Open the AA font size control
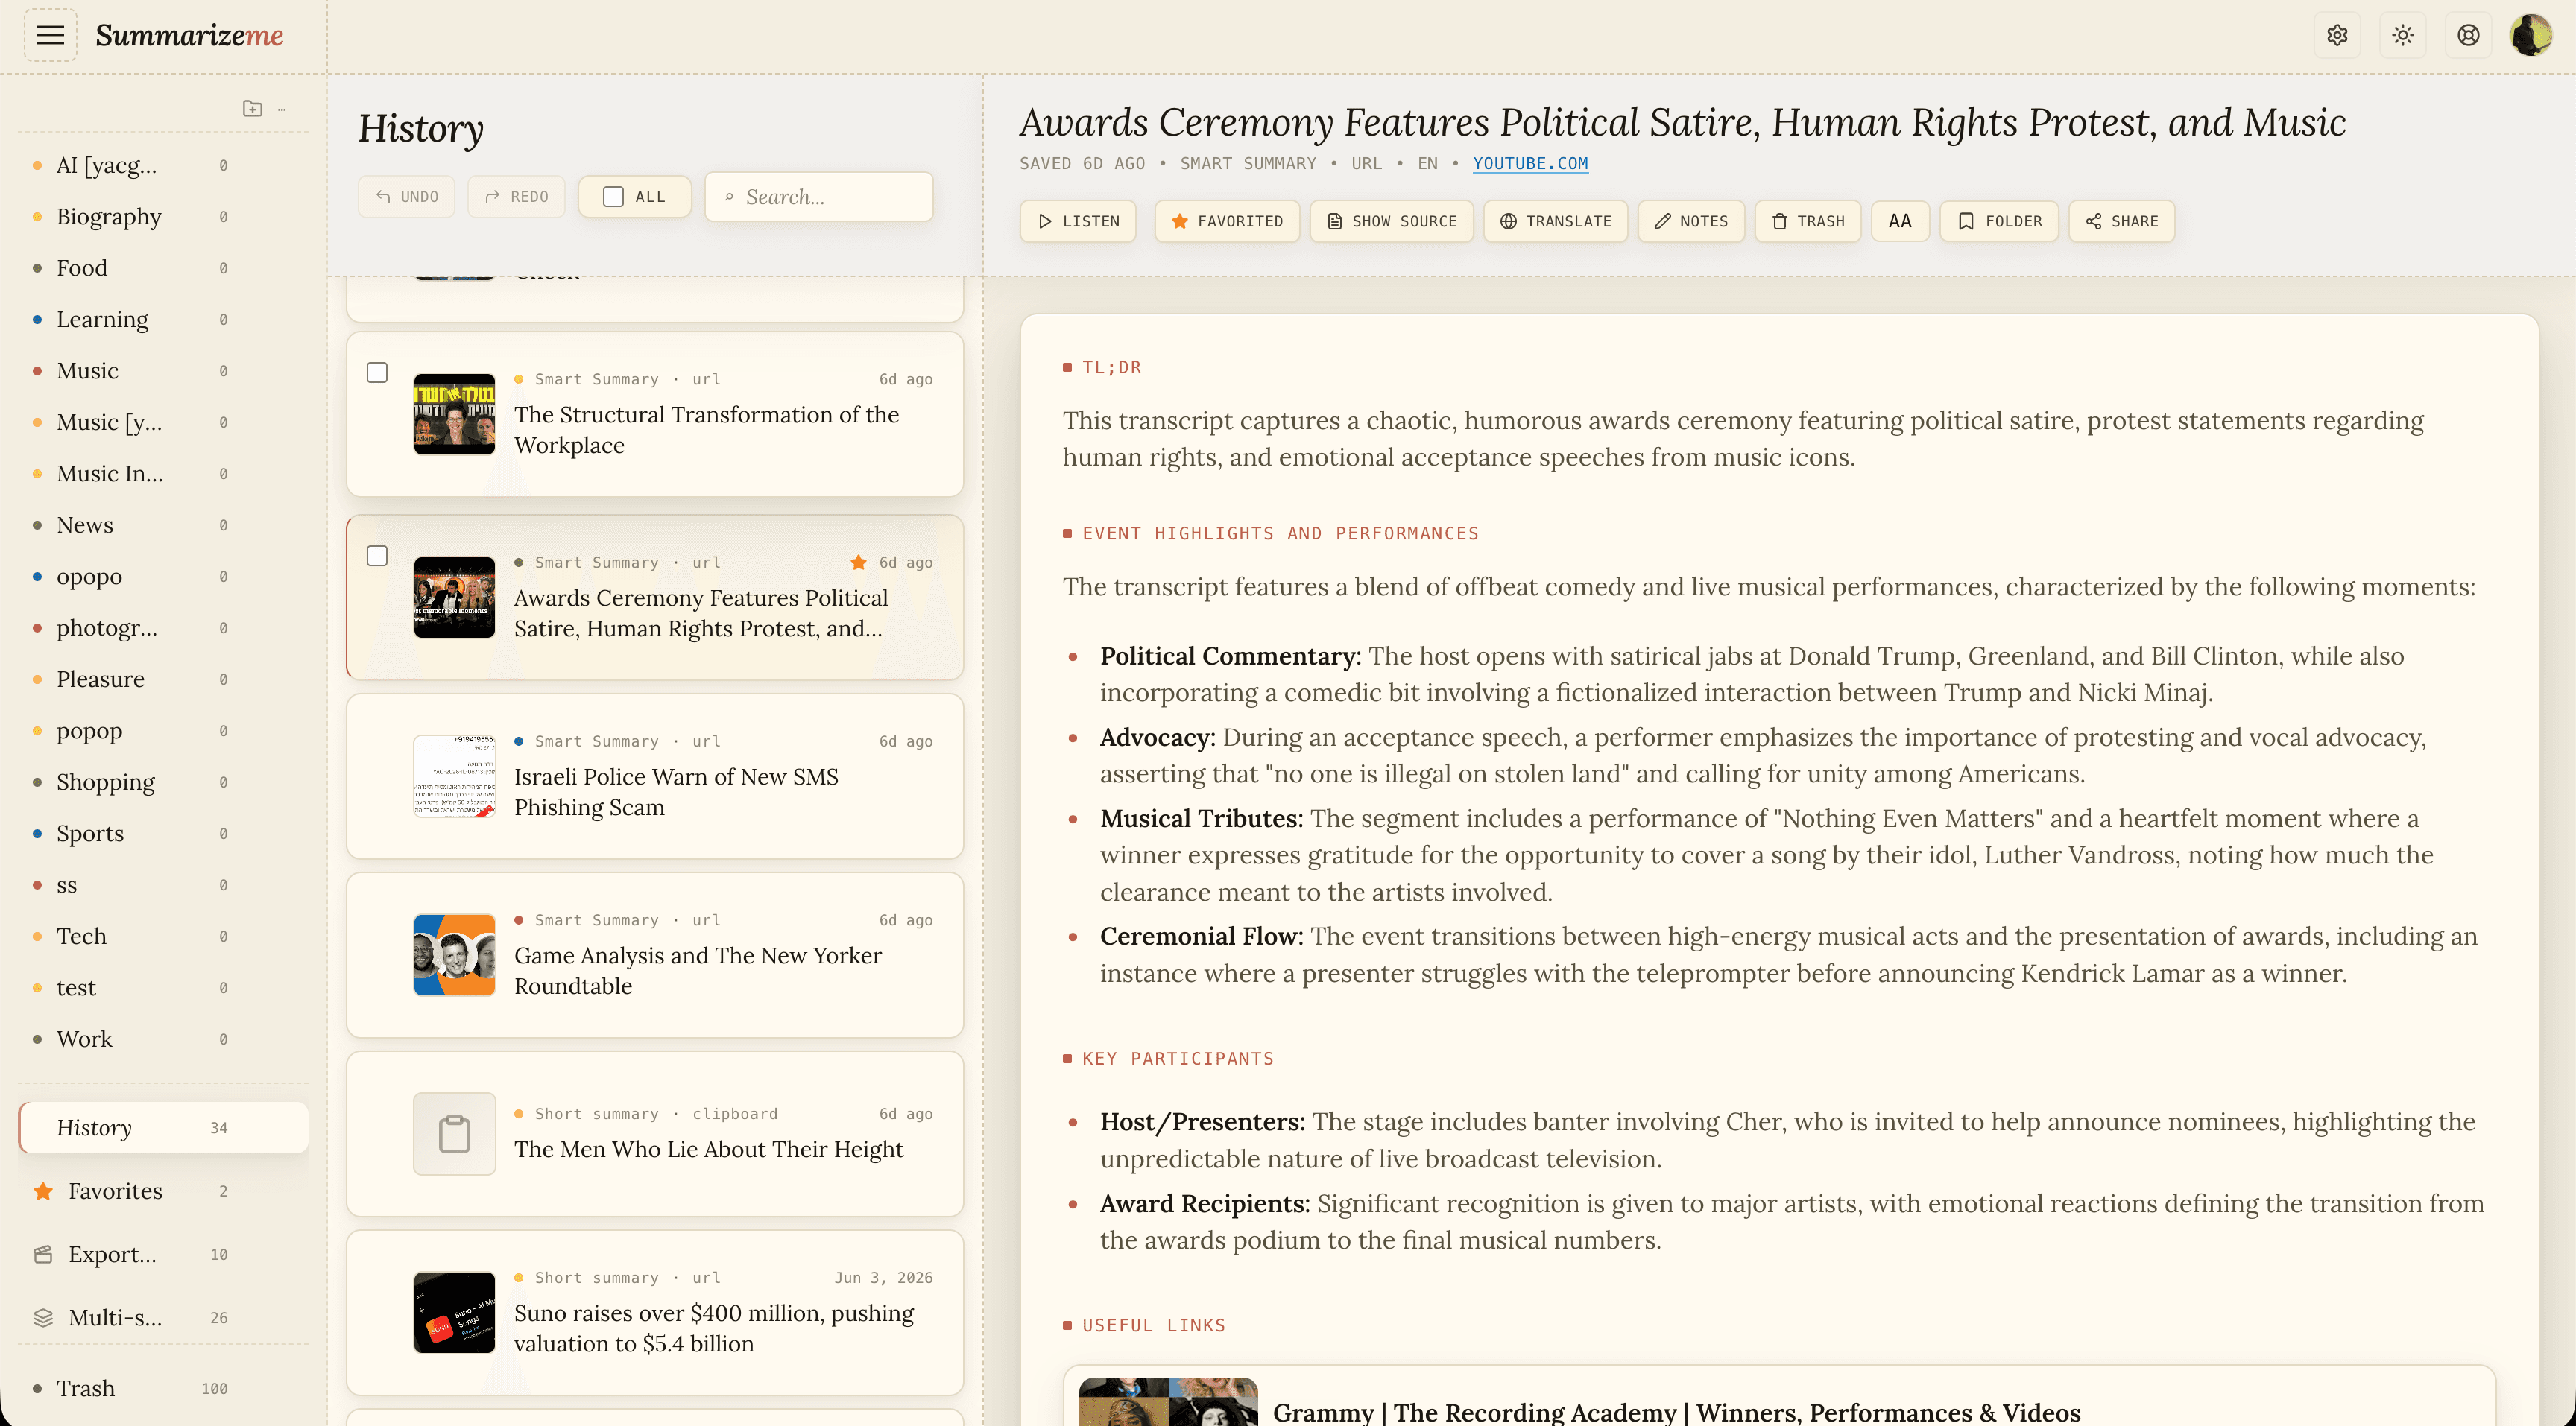 click(1900, 221)
